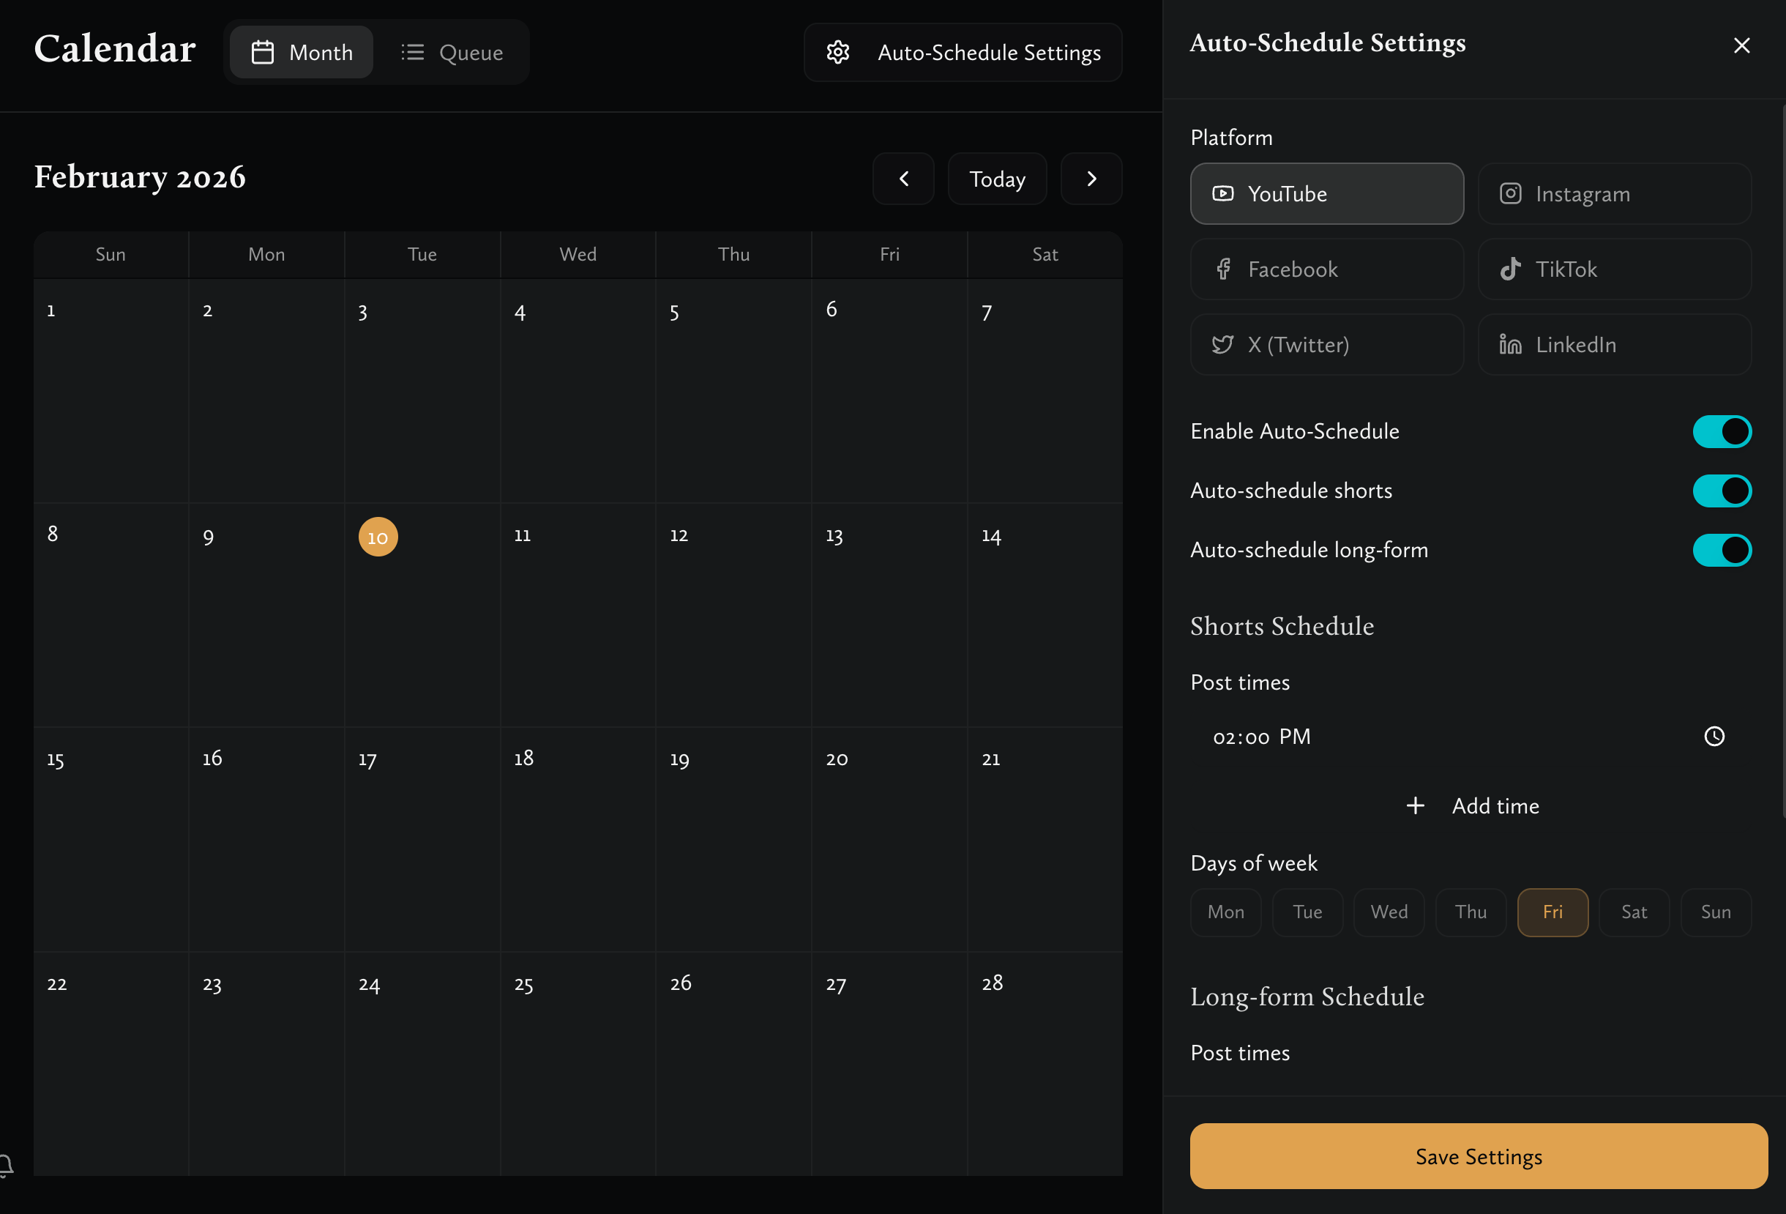The image size is (1786, 1214).
Task: Choose the TikTok platform option
Action: pos(1510,269)
